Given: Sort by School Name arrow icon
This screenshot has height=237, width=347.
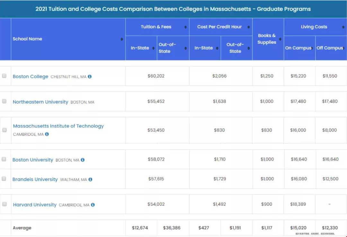Looking at the screenshot, I should (122, 39).
